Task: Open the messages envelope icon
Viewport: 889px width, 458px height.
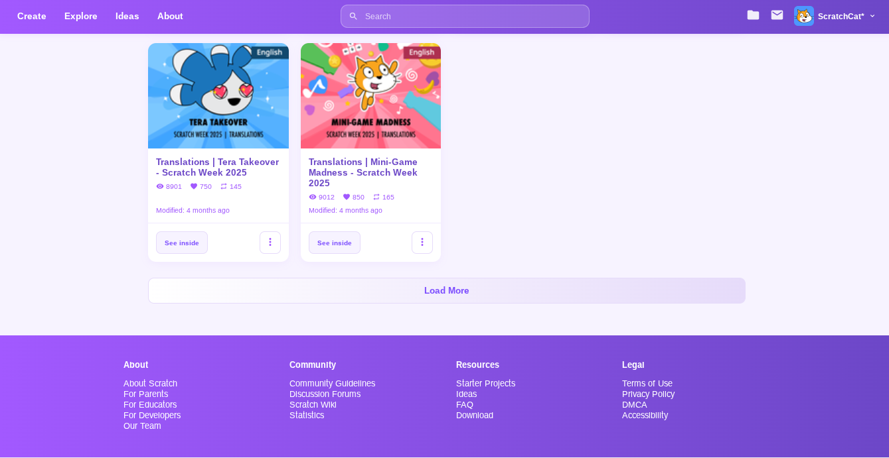Action: [x=777, y=15]
